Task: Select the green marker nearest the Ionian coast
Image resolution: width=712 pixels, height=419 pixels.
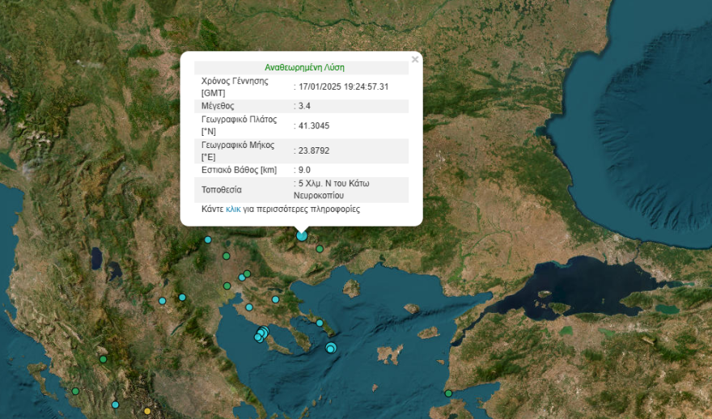Action: point(75,391)
